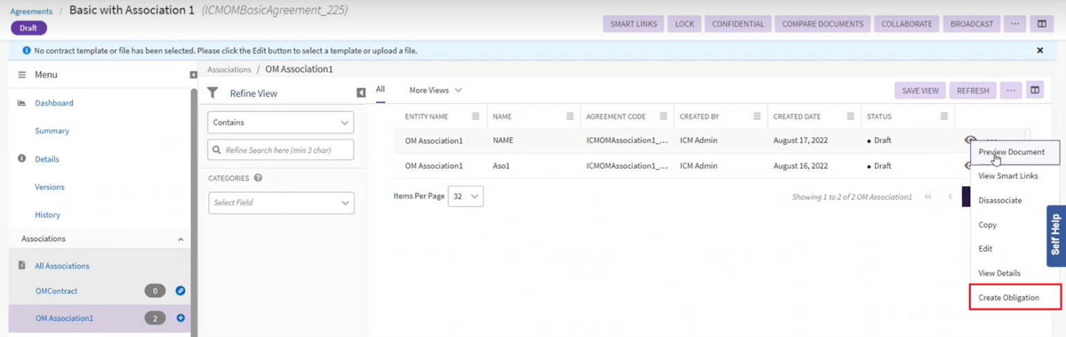Viewport: 1066px width, 337px height.
Task: Open the Entity Name column menu icon
Action: tap(476, 116)
